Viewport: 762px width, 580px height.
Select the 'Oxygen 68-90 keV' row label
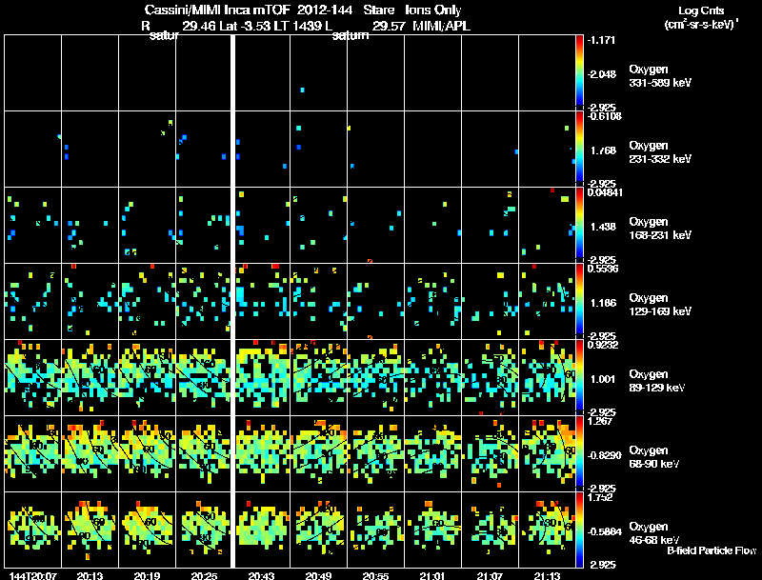pos(654,457)
